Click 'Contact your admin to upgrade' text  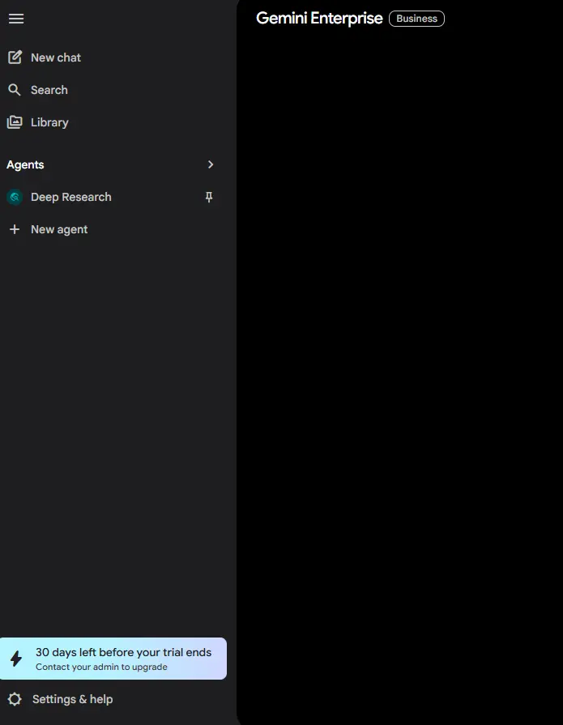[102, 667]
